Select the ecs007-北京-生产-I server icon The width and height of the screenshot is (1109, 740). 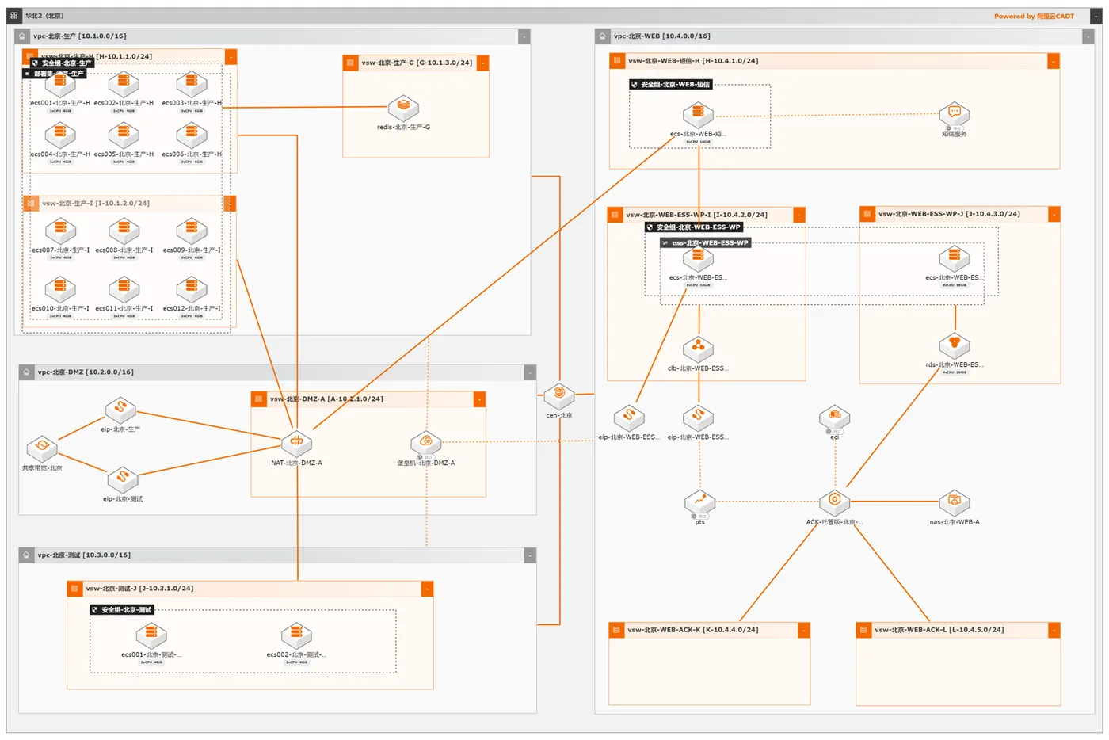tap(60, 231)
